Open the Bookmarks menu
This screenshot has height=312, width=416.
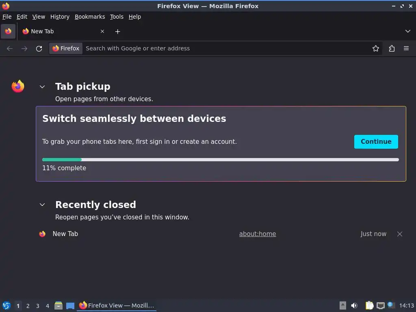(90, 17)
